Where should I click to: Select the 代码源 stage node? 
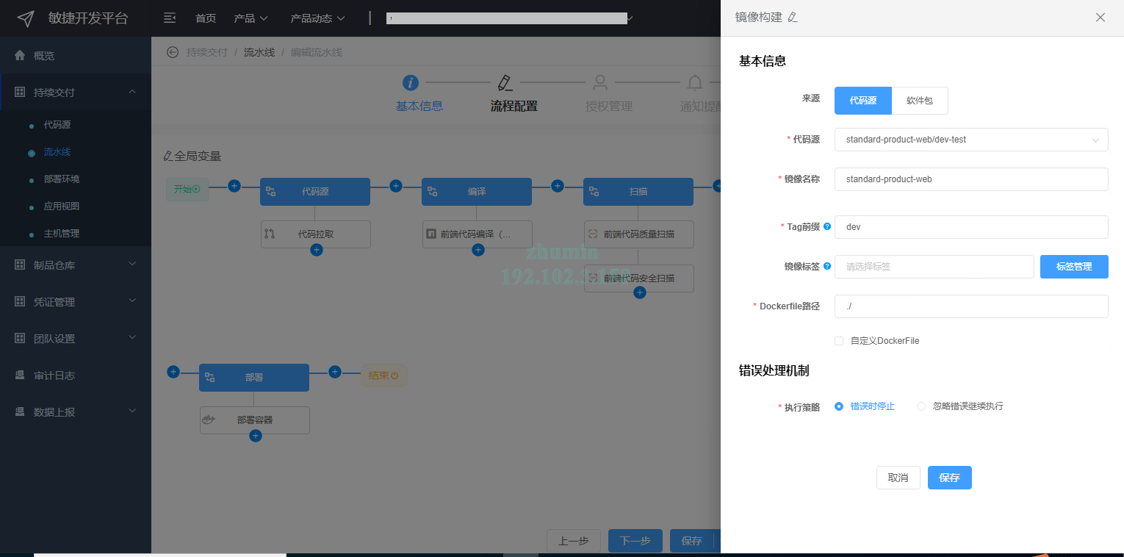point(315,191)
